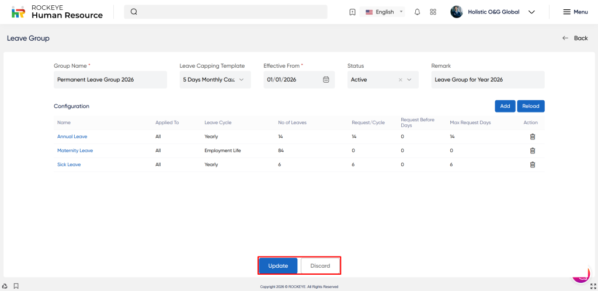
Task: Click the Update button
Action: click(278, 266)
